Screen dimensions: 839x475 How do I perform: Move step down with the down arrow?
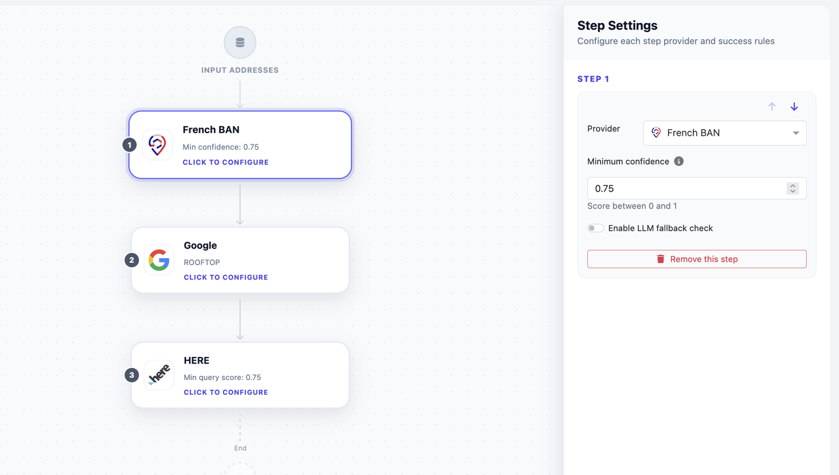click(794, 106)
